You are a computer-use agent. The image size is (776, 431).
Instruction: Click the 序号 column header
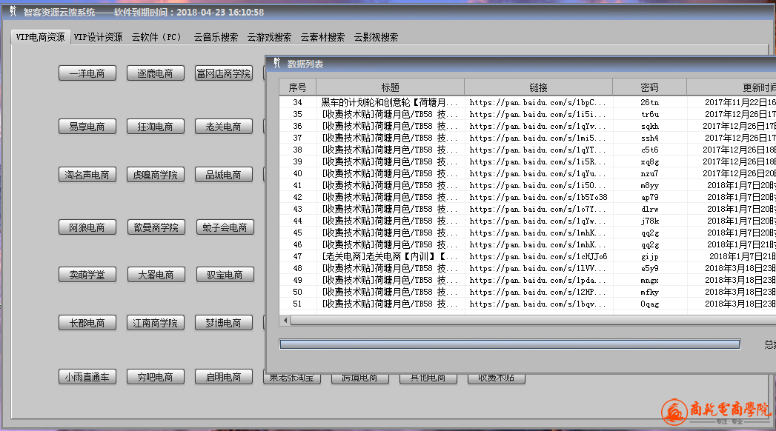pos(297,87)
